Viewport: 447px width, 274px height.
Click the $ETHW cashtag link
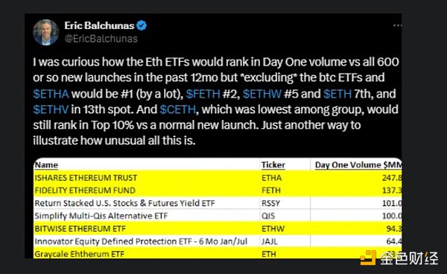262,94
